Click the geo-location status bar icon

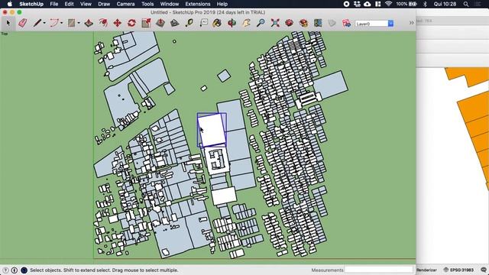click(5, 270)
